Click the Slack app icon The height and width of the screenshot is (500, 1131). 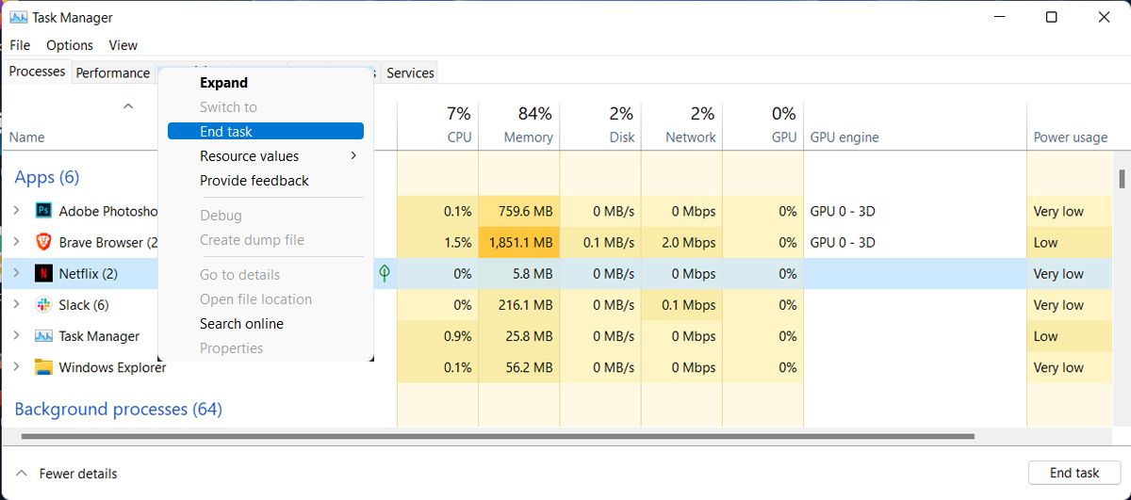tap(43, 305)
